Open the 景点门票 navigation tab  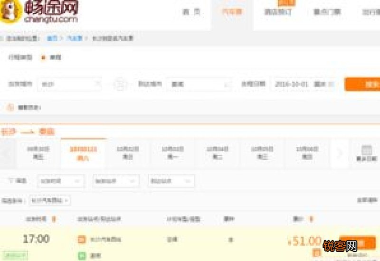click(x=327, y=11)
